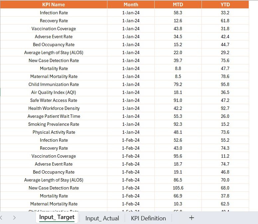Click the MTD value 19.1
This screenshot has height=224, width=258.
[178, 172]
